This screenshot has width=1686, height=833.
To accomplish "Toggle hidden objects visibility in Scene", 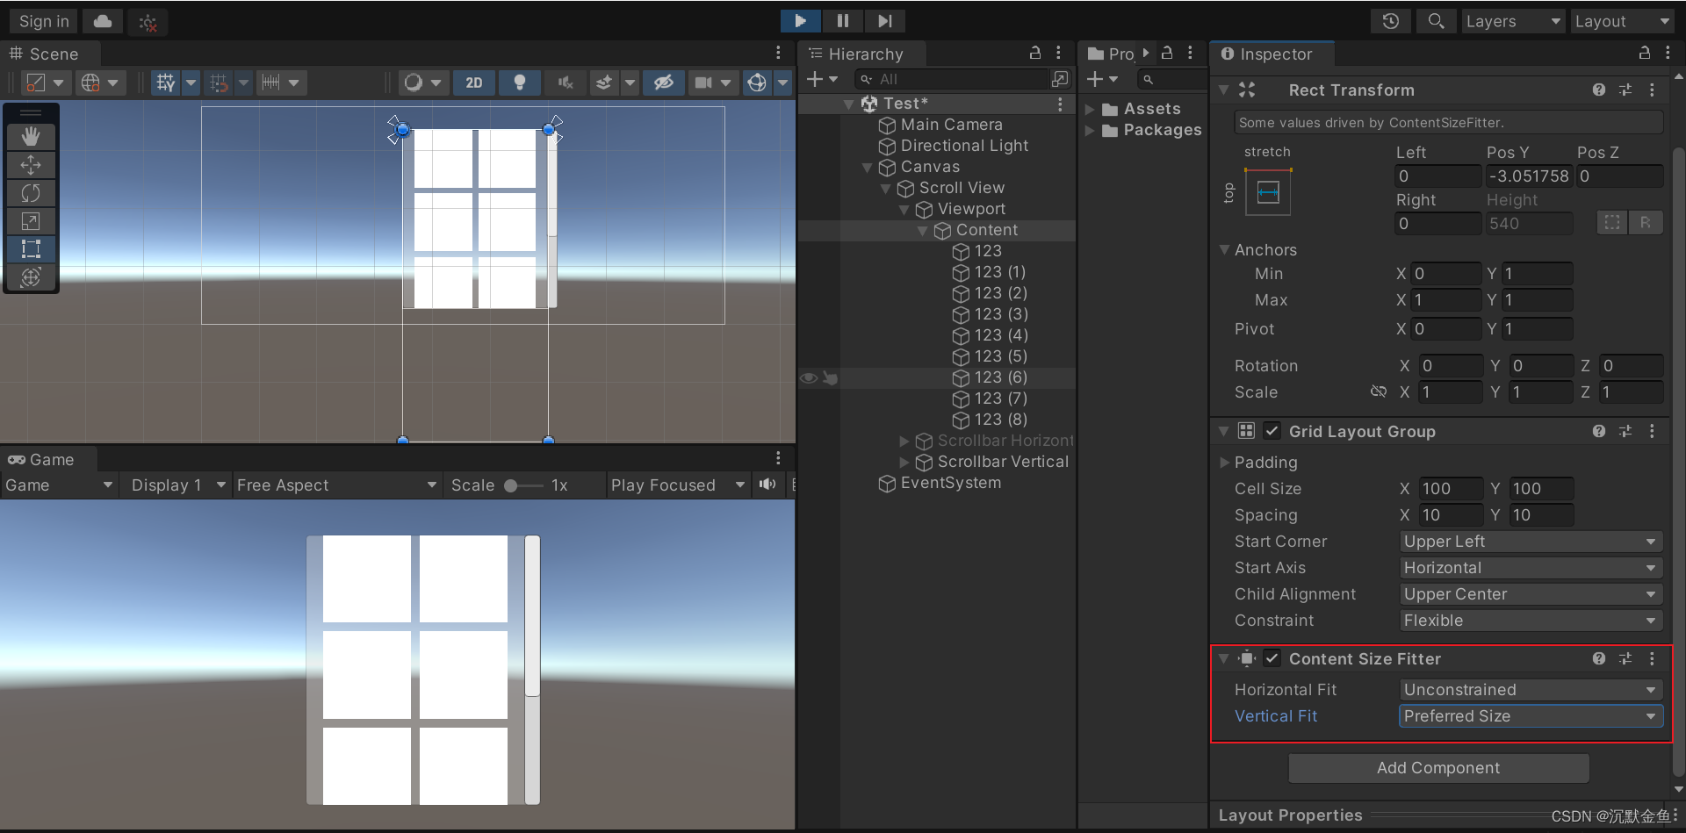I will click(x=663, y=83).
